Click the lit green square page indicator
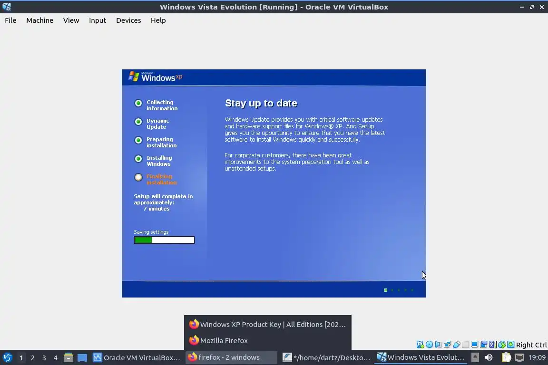 tap(385, 290)
